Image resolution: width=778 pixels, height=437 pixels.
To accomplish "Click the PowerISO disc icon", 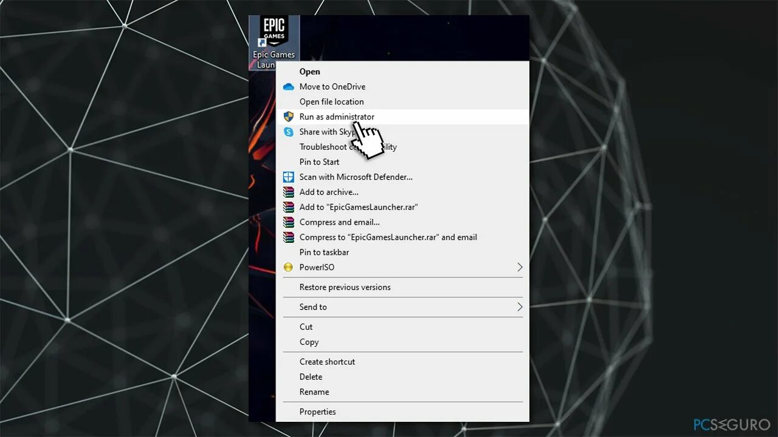I will (289, 267).
